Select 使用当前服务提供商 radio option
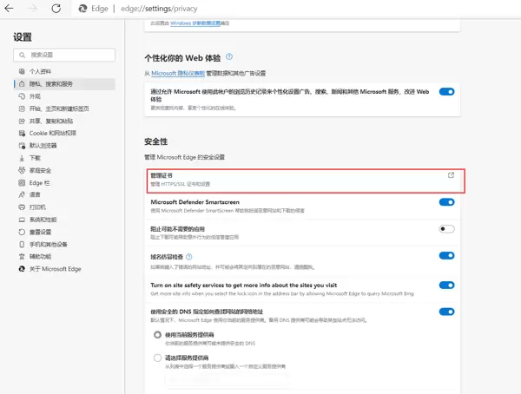This screenshot has height=394, width=521. (157, 334)
